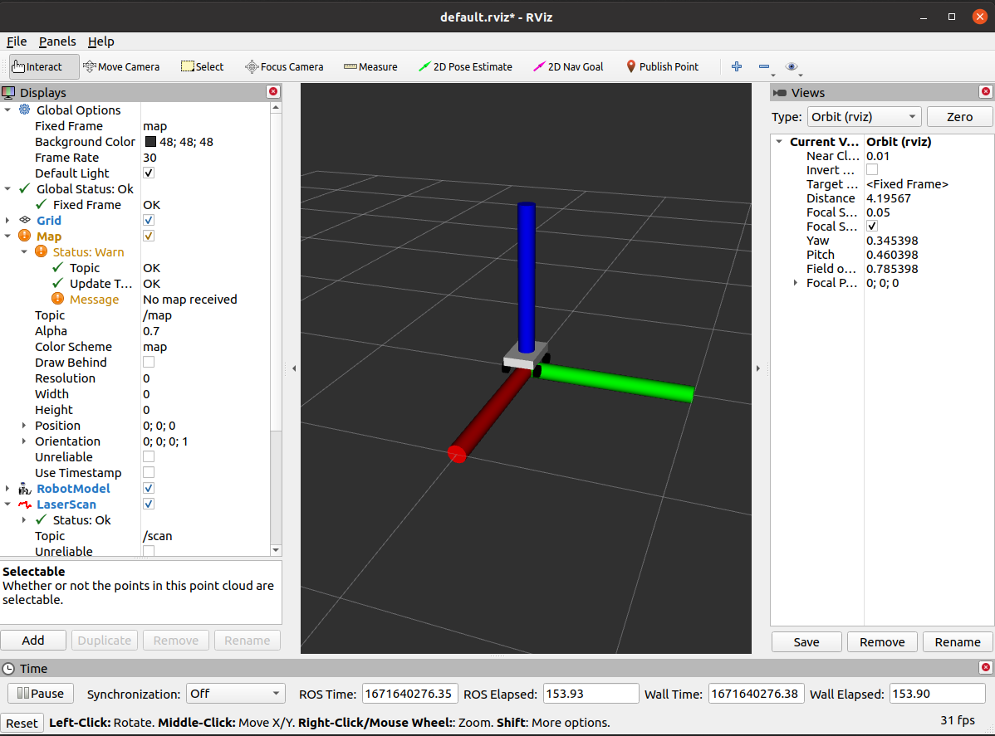Expand the Grid display properties
Screen dimensions: 995x736
point(7,220)
